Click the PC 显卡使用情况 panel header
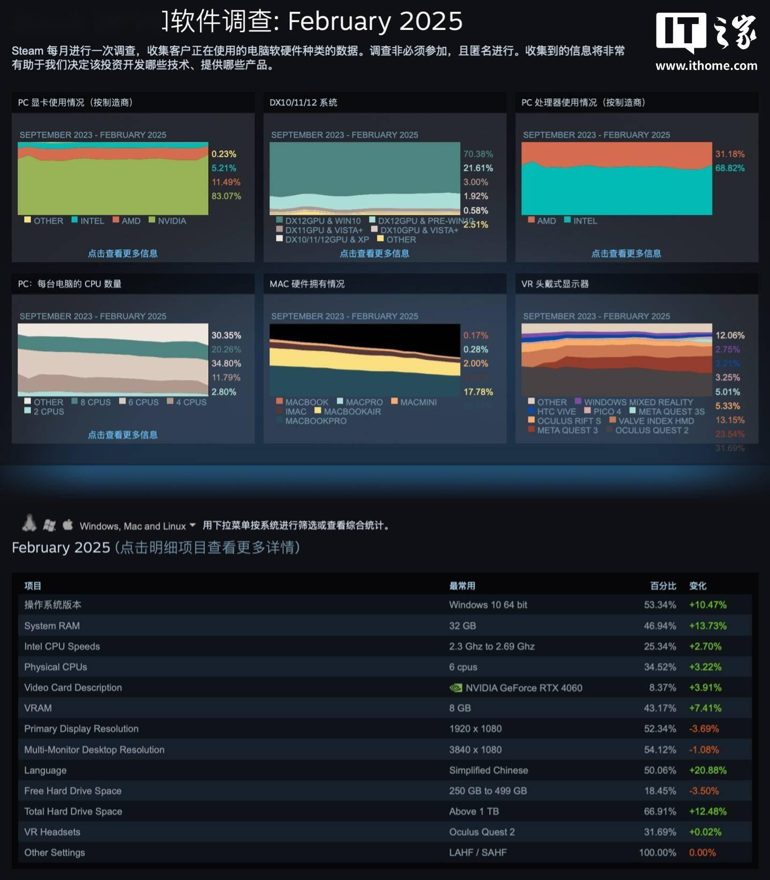Image resolution: width=770 pixels, height=880 pixels. [x=133, y=102]
